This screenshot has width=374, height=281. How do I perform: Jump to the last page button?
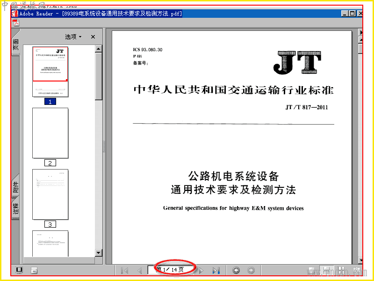(x=216, y=271)
